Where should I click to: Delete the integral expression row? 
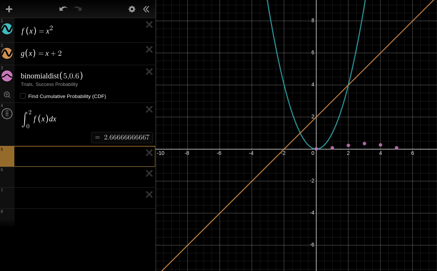click(x=149, y=109)
